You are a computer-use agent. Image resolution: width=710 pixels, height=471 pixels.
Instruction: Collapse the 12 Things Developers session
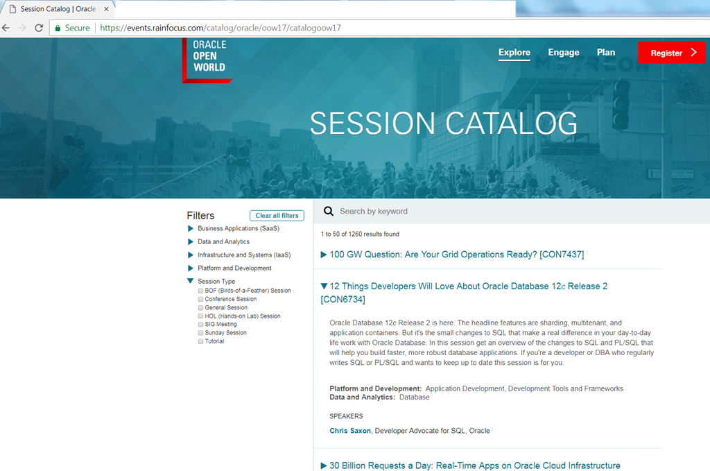click(324, 286)
